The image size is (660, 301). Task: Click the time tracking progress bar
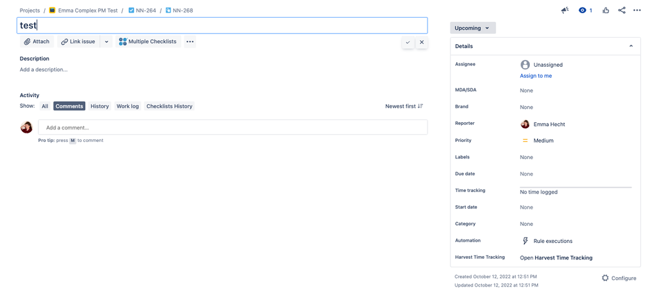click(576, 187)
